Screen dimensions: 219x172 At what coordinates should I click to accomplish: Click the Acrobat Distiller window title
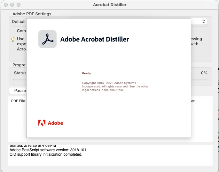[x=110, y=4]
